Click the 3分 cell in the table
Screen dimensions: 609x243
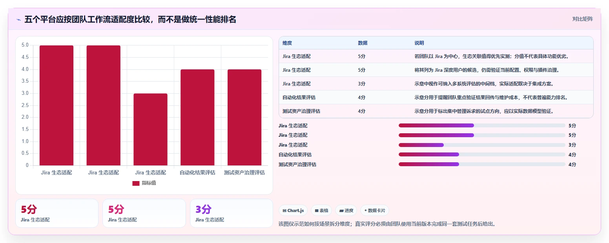pyautogui.click(x=362, y=84)
